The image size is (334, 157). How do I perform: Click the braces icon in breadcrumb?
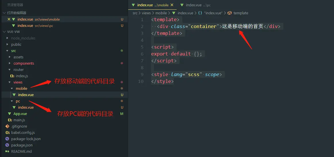(200, 13)
